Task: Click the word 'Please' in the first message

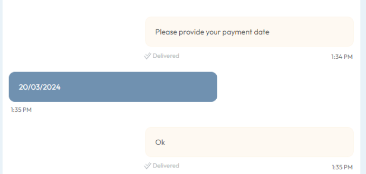Action: pos(166,32)
